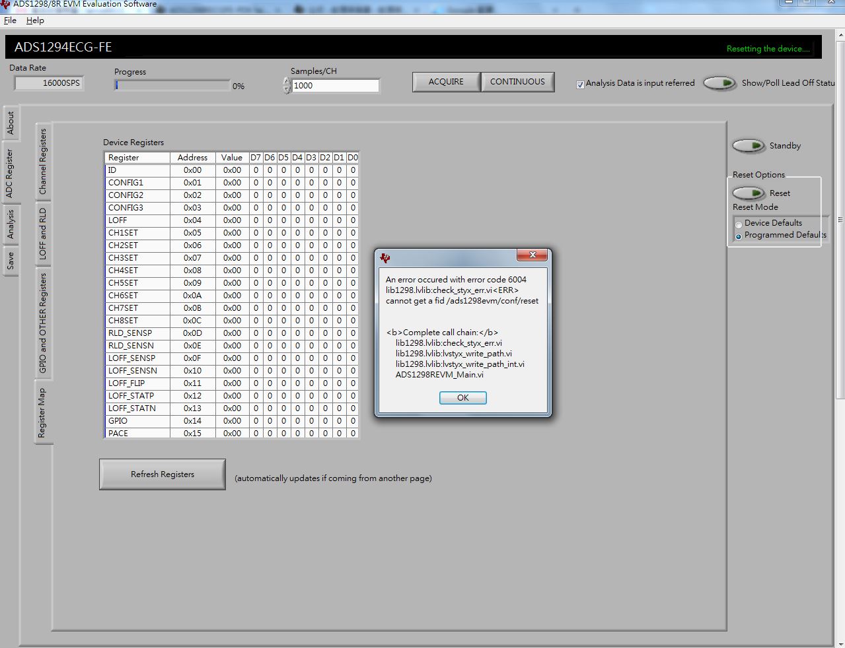This screenshot has height=648, width=845.
Task: Switch to the Analysis tab
Action: (11, 224)
